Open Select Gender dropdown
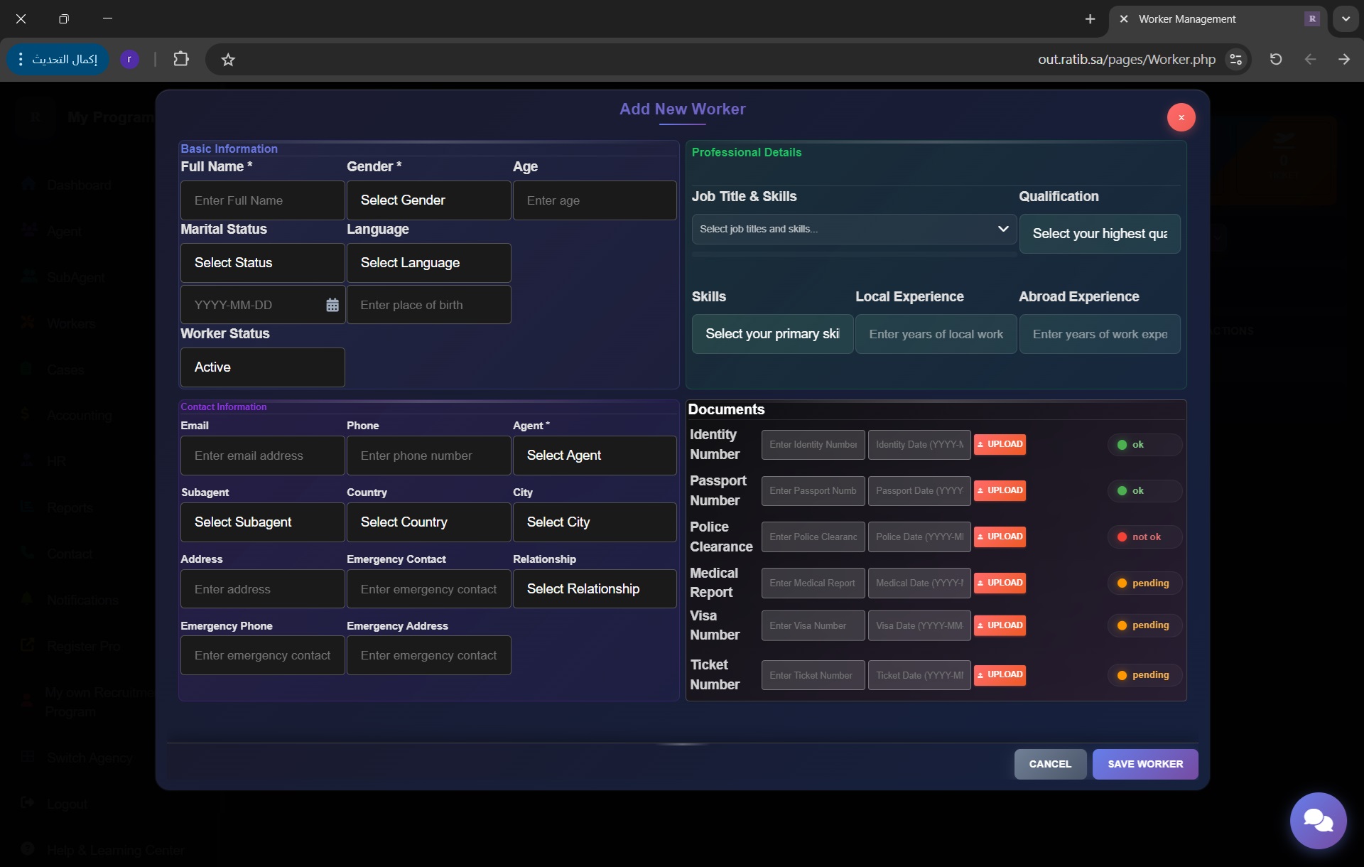The image size is (1364, 867). point(428,200)
